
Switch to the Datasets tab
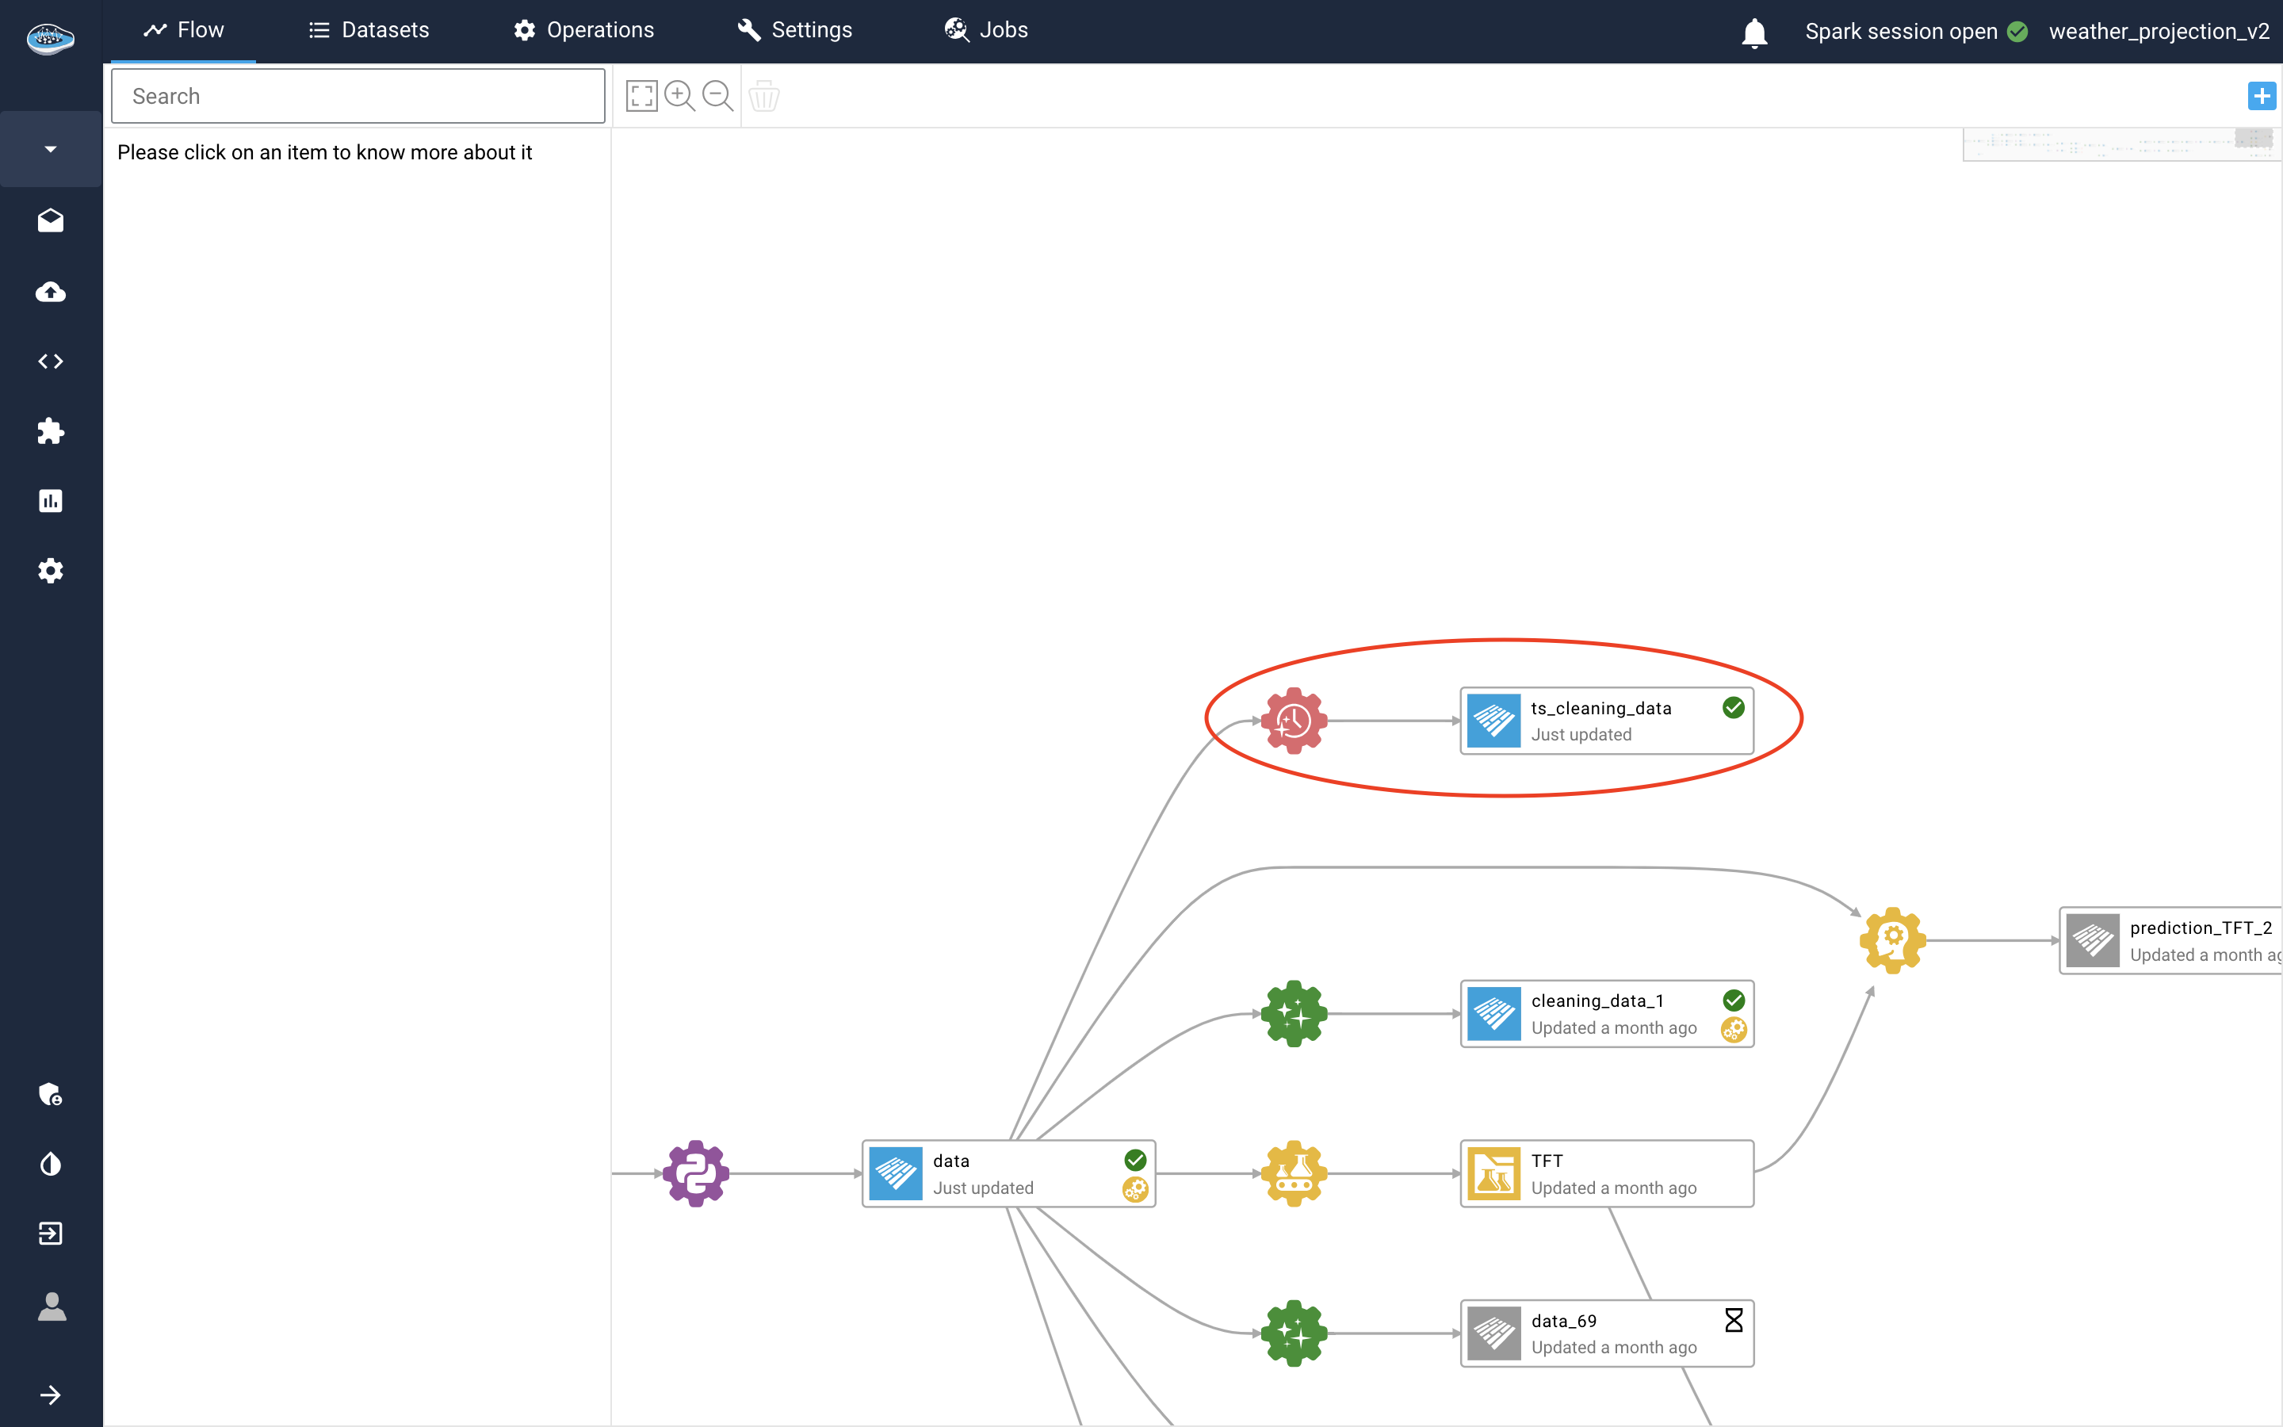[369, 30]
